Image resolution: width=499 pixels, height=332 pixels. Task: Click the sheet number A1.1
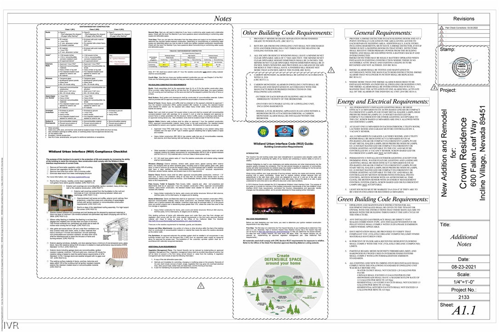(x=464, y=310)
